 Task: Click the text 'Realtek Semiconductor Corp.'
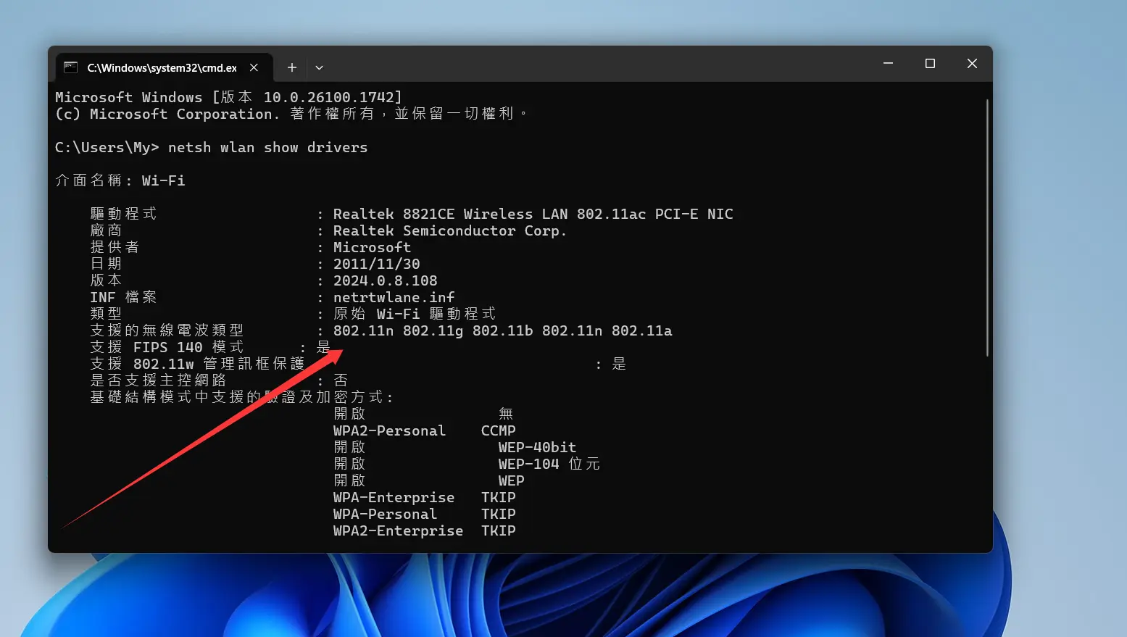click(449, 230)
